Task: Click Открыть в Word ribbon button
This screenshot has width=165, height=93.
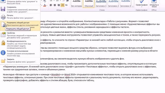Action: click(154, 4)
